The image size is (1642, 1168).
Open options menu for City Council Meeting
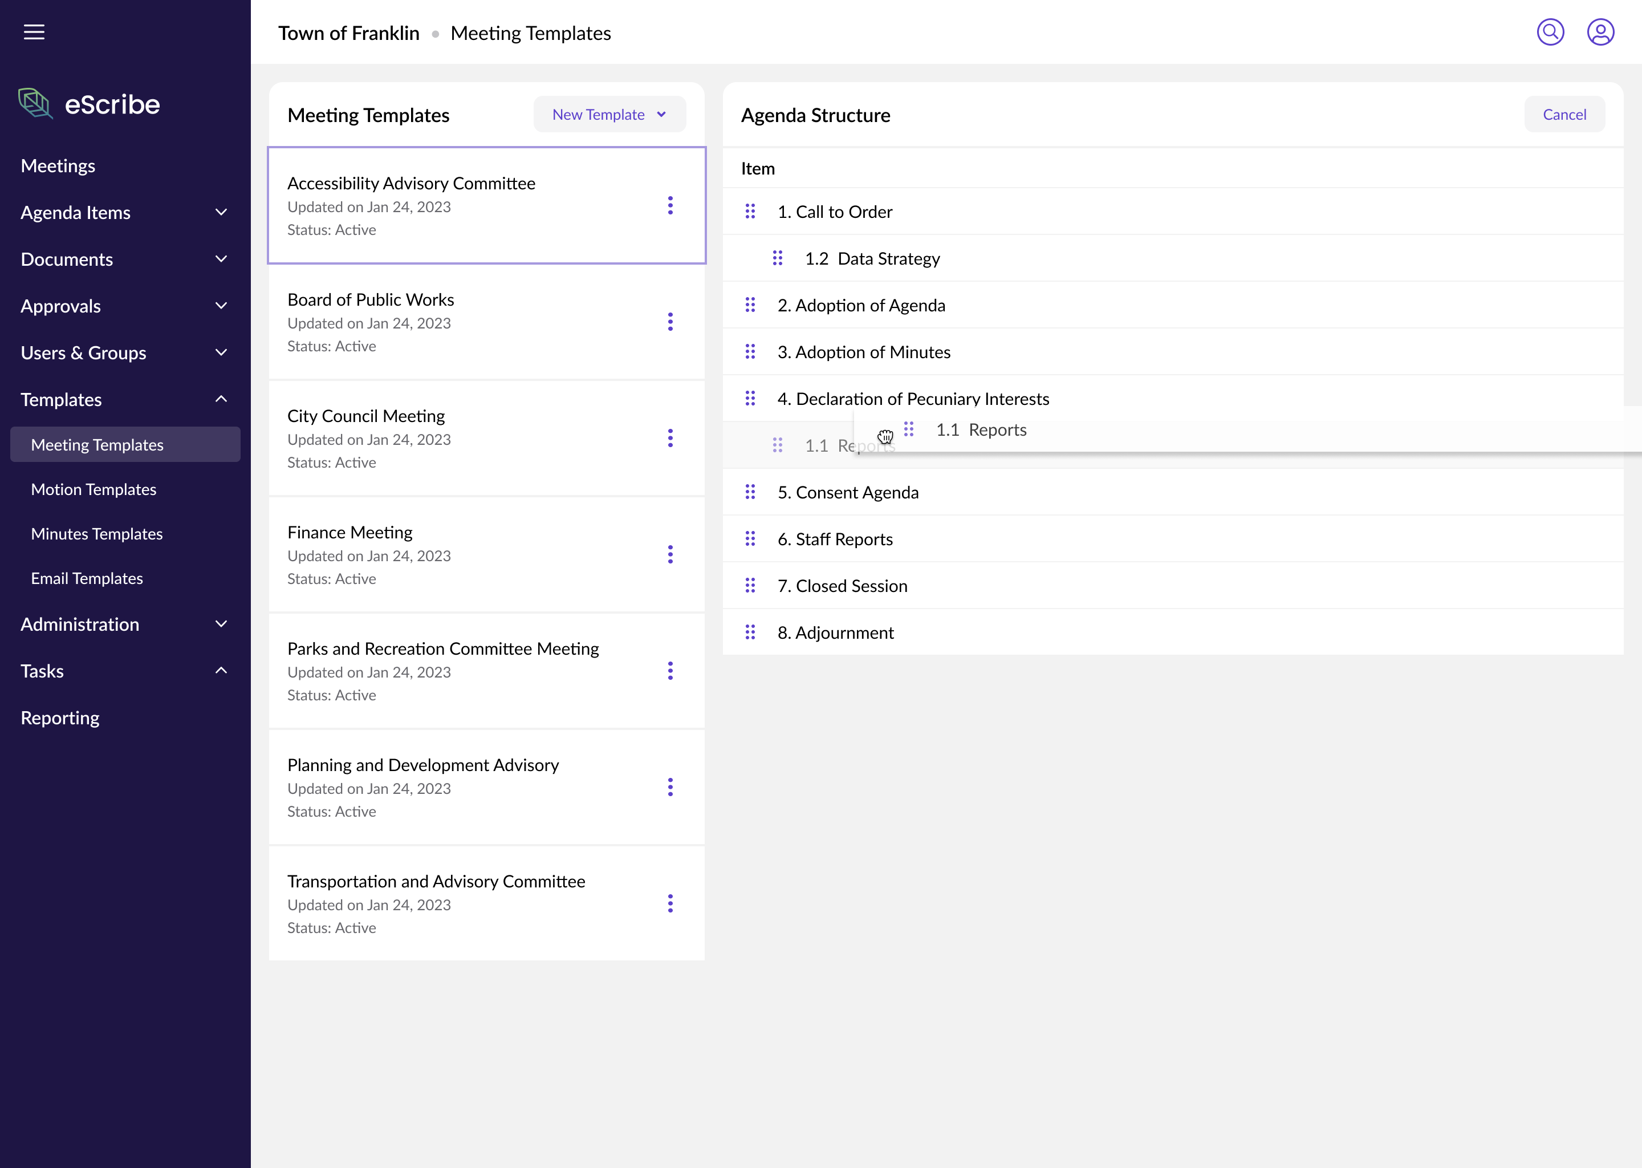click(x=670, y=439)
